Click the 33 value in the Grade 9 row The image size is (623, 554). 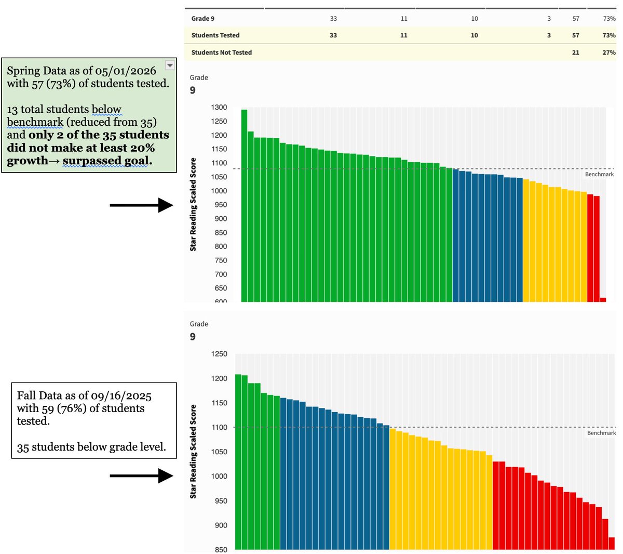333,19
